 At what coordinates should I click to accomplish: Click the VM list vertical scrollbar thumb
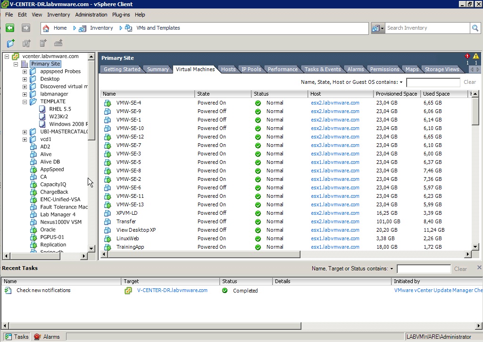click(x=475, y=111)
